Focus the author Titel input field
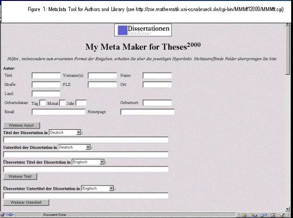 (x=46, y=76)
